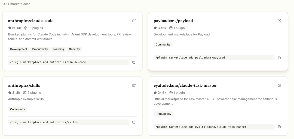Image resolution: width=294 pixels, height=139 pixels.
Task: Copy the payloadcms/payload install command
Action: [279, 58]
